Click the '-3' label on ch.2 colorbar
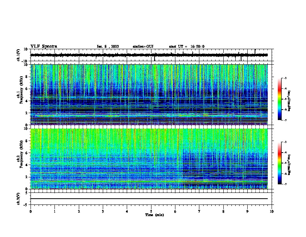 pos(285,142)
